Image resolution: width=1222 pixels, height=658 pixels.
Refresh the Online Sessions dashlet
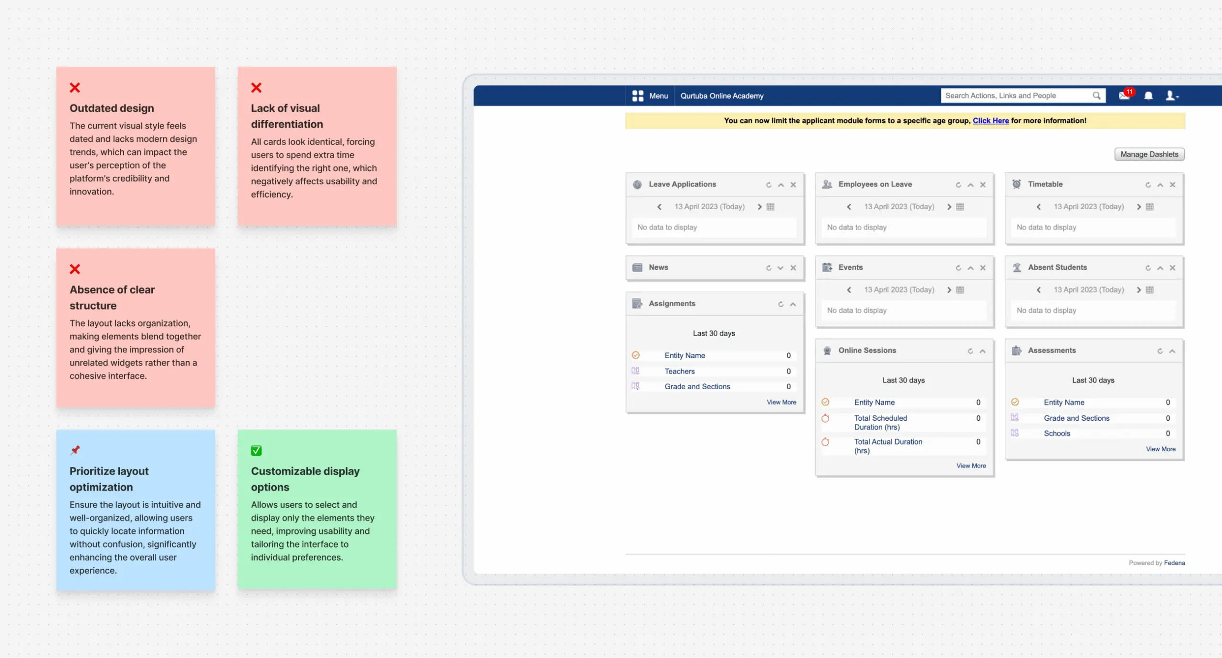970,350
